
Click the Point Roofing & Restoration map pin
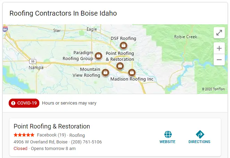point(120,66)
